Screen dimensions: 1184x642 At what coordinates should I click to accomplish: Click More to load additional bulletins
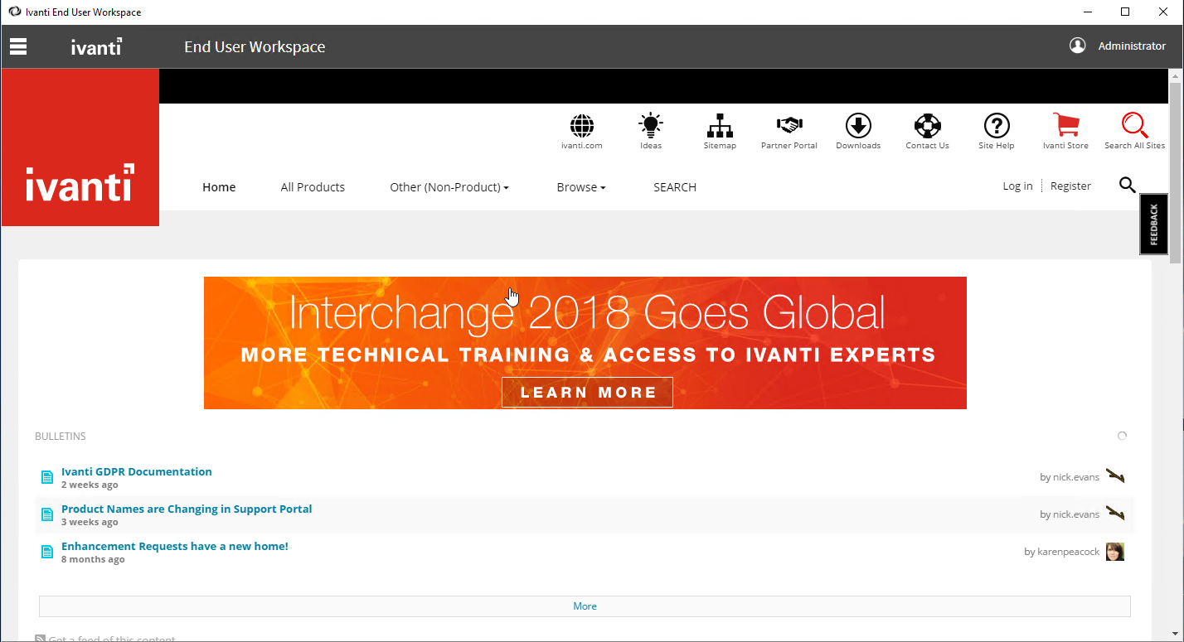[585, 606]
